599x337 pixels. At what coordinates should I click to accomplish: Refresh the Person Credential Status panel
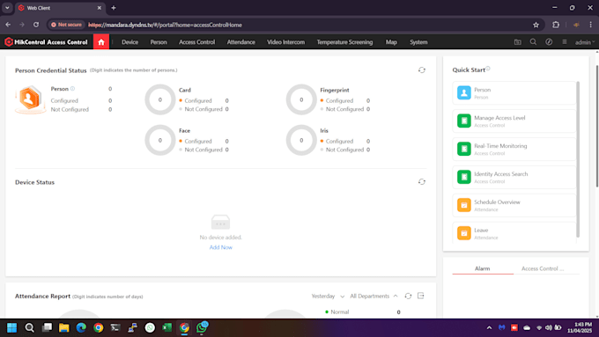pyautogui.click(x=421, y=70)
